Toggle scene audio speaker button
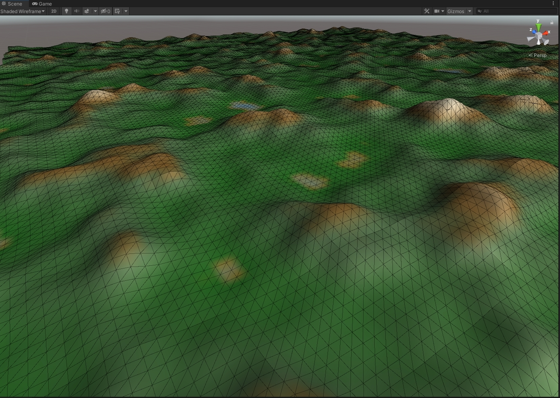This screenshot has height=398, width=560. [77, 11]
